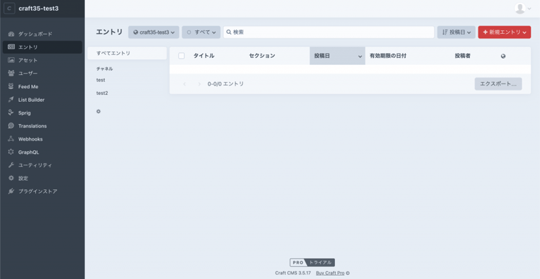
Task: Click the Plugin Store plug icon
Action: 11,191
